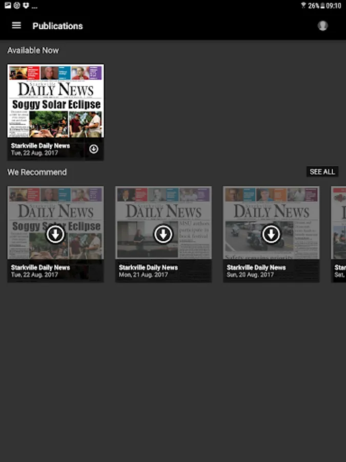This screenshot has height=462, width=346.
Task: Download the Available Now Tue, 22 Aug. 2017 issue
Action: click(x=94, y=149)
